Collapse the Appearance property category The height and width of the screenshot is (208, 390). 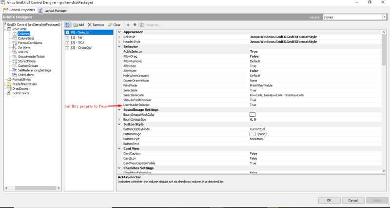click(119, 32)
